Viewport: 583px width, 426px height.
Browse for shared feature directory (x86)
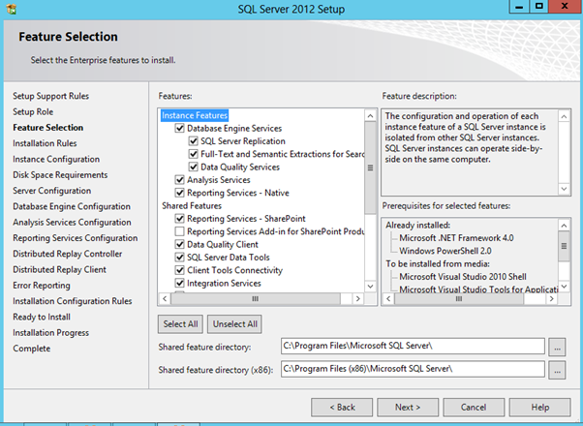click(557, 370)
